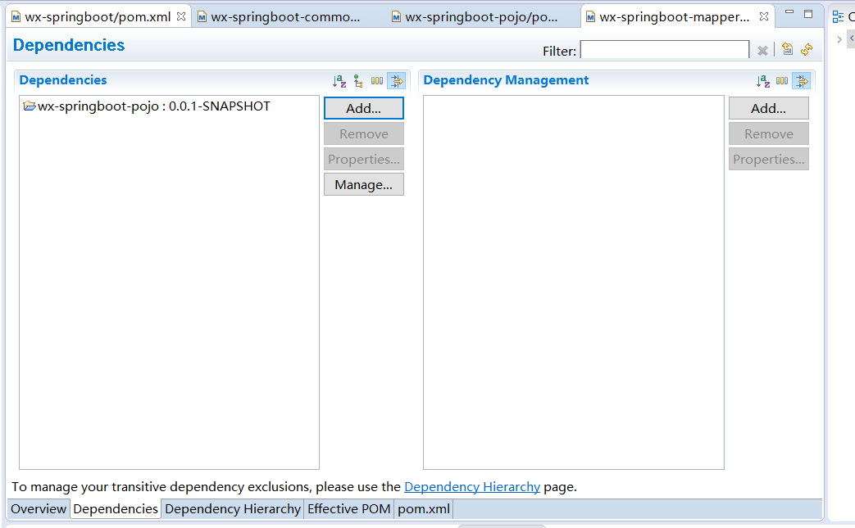This screenshot has width=855, height=528.
Task: Toggle show GroupId icon in Dependency Management
Action: (x=782, y=81)
